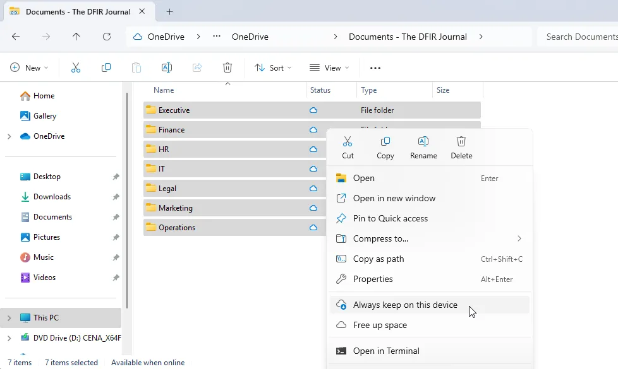Select Always keep on this device
Viewport: 618px width, 369px height.
405,305
